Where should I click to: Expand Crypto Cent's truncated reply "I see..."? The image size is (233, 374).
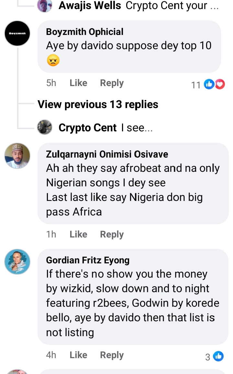[137, 128]
